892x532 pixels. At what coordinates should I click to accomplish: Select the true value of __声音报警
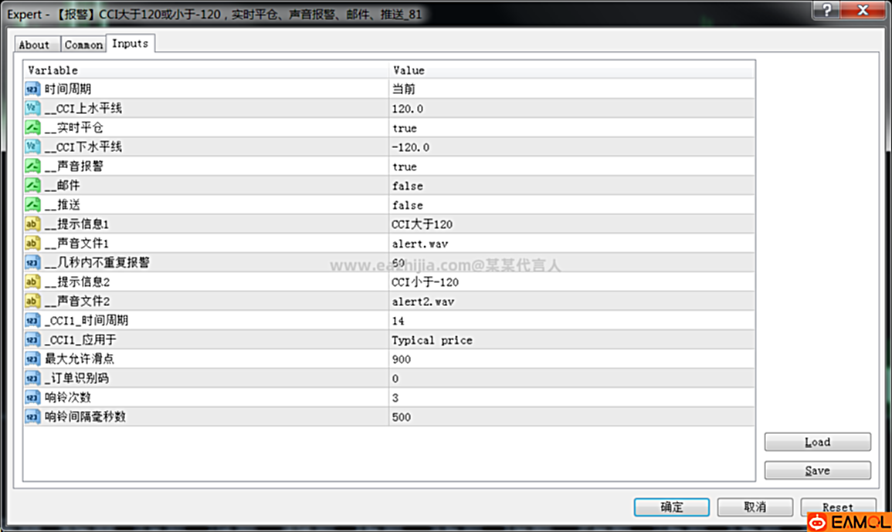[x=405, y=167]
